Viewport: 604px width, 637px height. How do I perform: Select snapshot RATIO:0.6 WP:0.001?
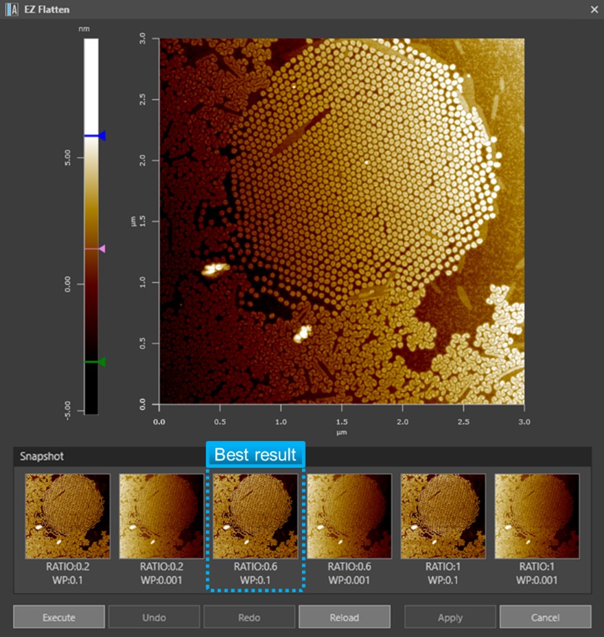349,515
